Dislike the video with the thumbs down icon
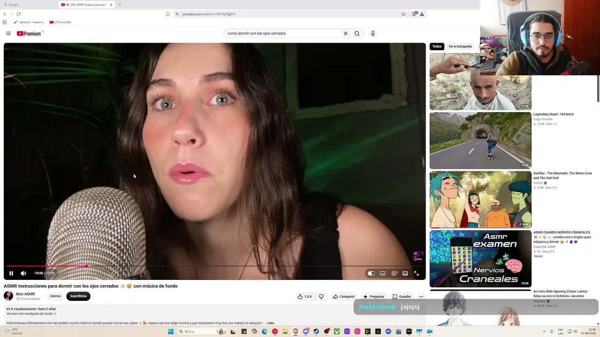Screen dimensions: 600x337 [321, 296]
